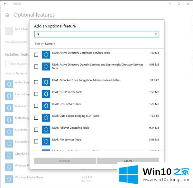Open Sort by Name dropdown in installed features
The height and width of the screenshot is (188, 193).
click(x=16, y=73)
